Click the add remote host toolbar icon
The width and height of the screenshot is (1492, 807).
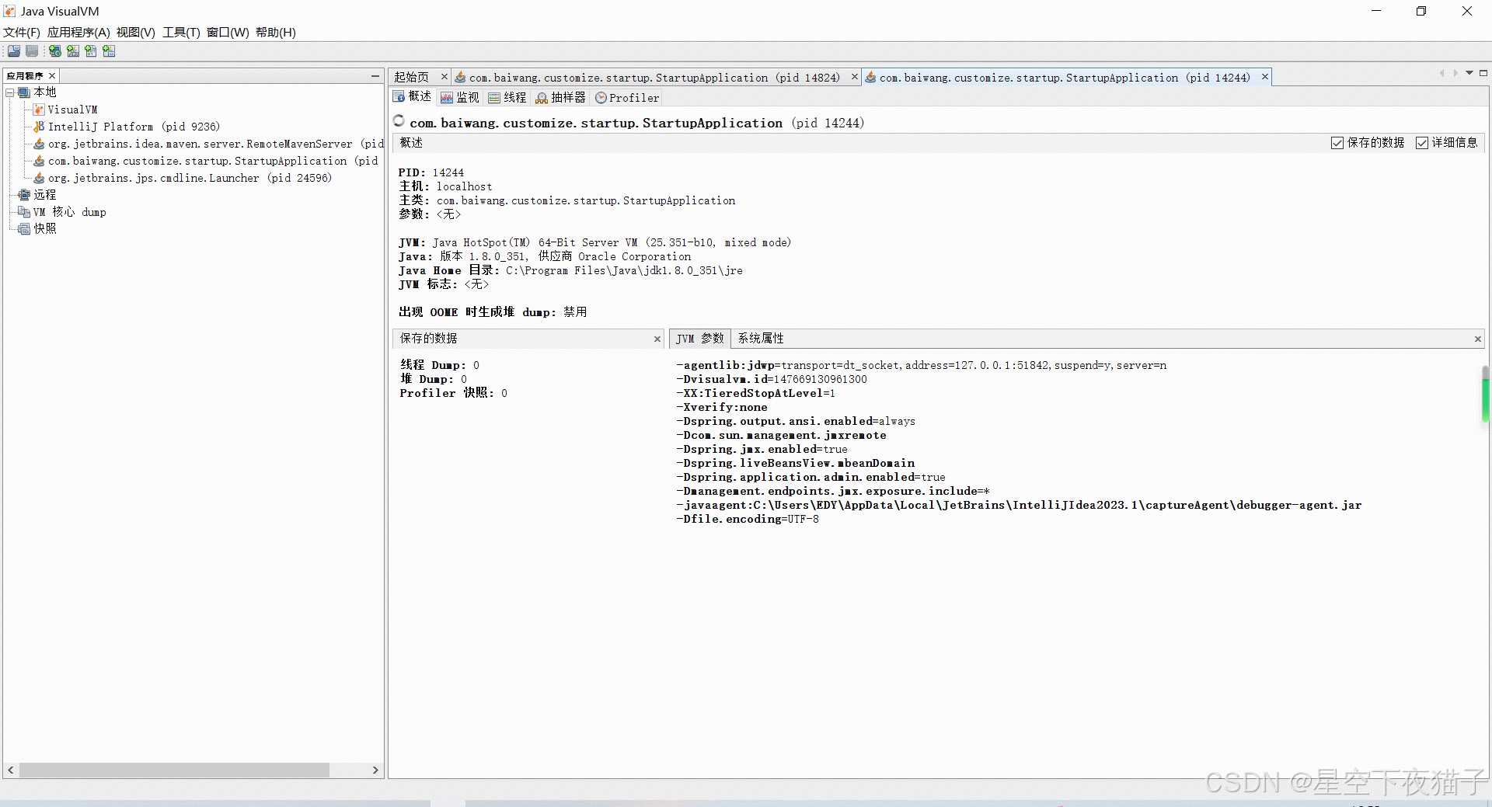pos(54,51)
